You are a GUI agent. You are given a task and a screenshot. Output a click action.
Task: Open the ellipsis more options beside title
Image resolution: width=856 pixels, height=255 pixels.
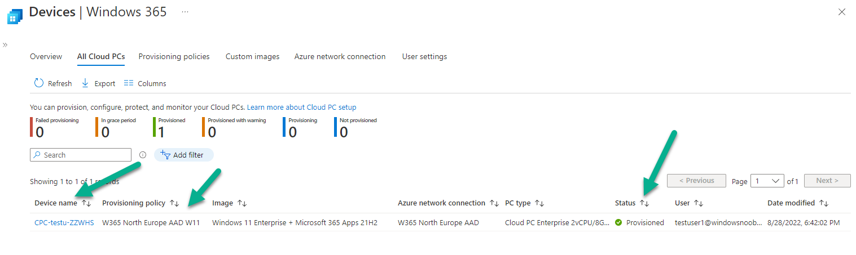(185, 12)
